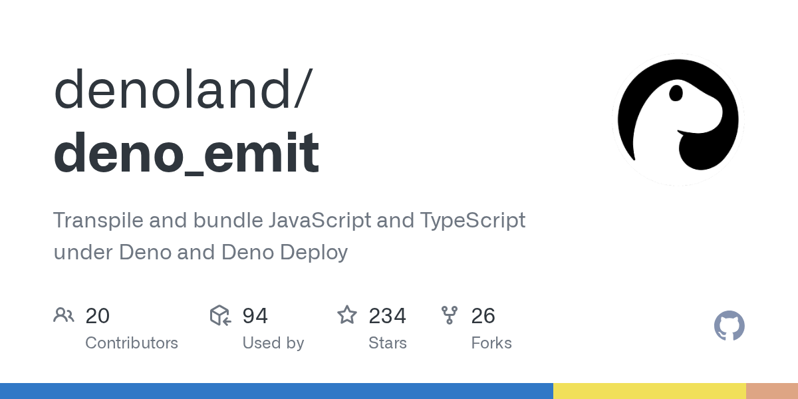
Task: Click the Forks branch icon
Action: pos(450,315)
